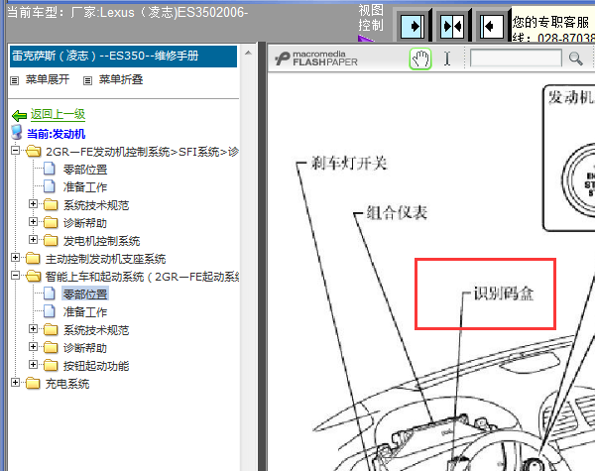Click the 刹车灯开关 diagram label
Viewport: 595px width, 471px height.
click(349, 164)
